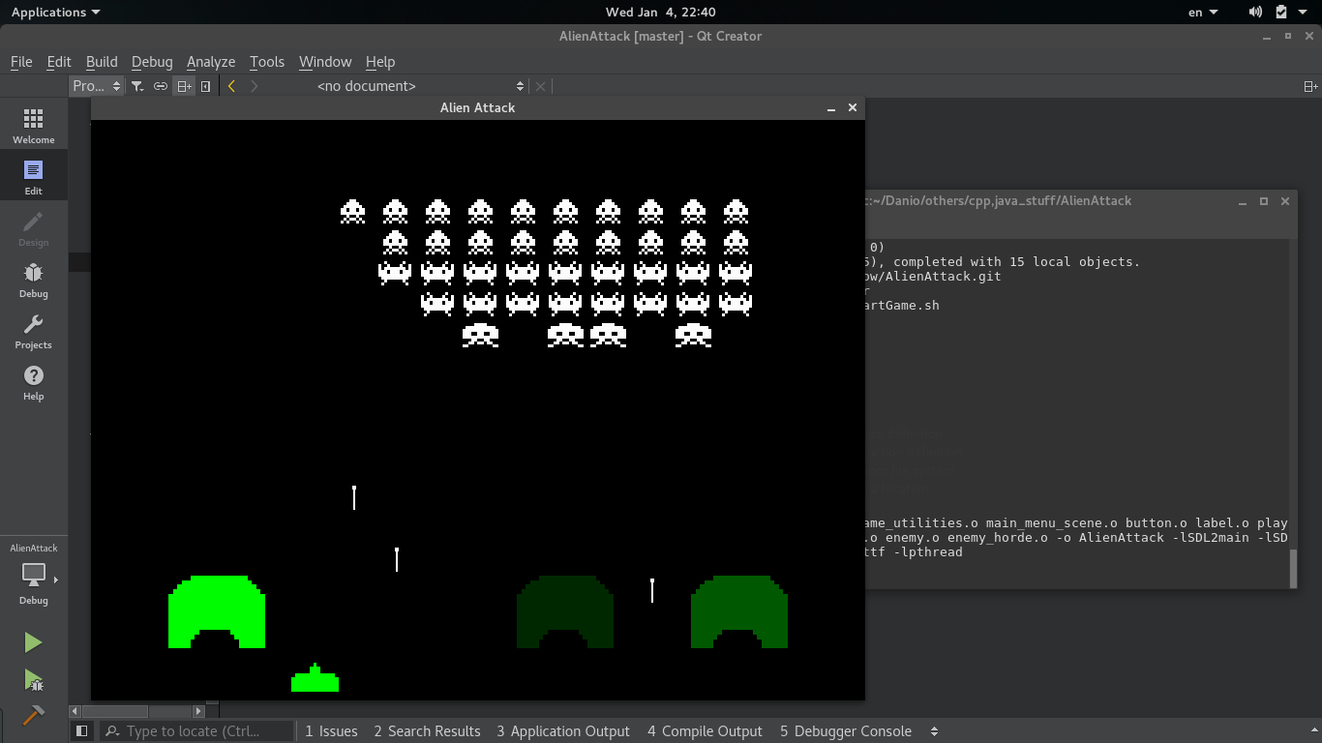Click the top-left squid alien
Screen dimensions: 1322x743
coord(352,211)
